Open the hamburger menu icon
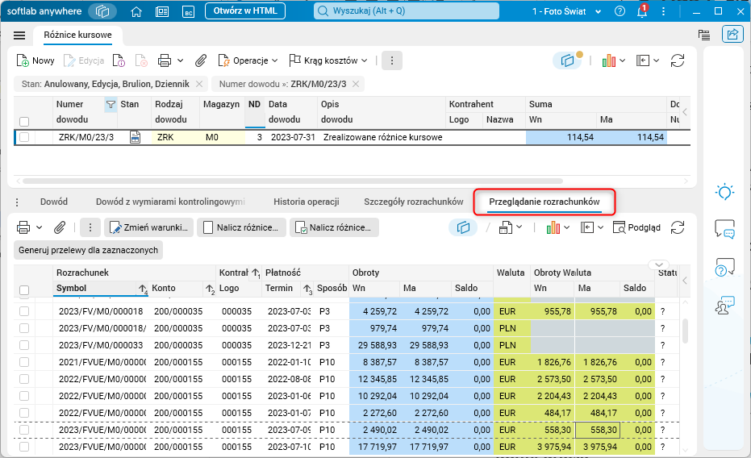This screenshot has height=458, width=751. click(x=19, y=35)
